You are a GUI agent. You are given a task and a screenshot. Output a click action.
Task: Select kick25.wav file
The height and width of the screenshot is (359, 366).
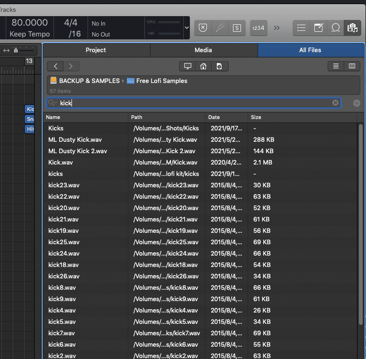point(200,242)
